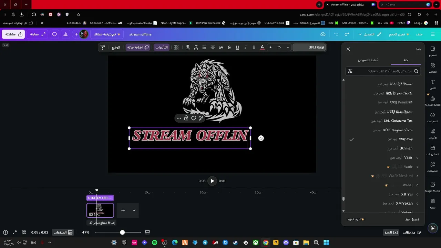Open the Apps (التطبيقات) sidebar panel
Viewport: 441px width, 248px height.
click(x=433, y=167)
